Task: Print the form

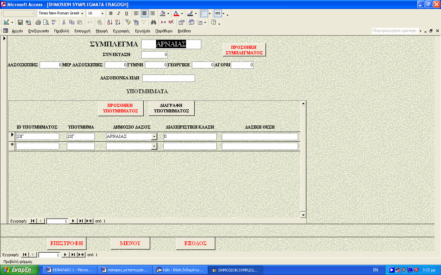Action: 38,22
